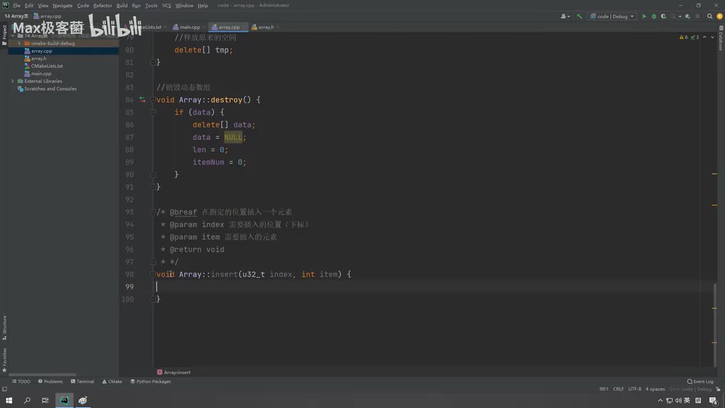Build the project with the hammer icon

point(579,16)
